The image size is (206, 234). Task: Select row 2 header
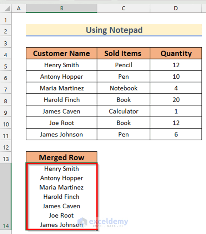pos(6,30)
